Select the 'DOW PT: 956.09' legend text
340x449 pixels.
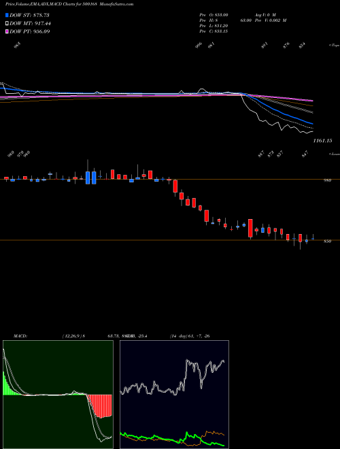tap(30, 31)
